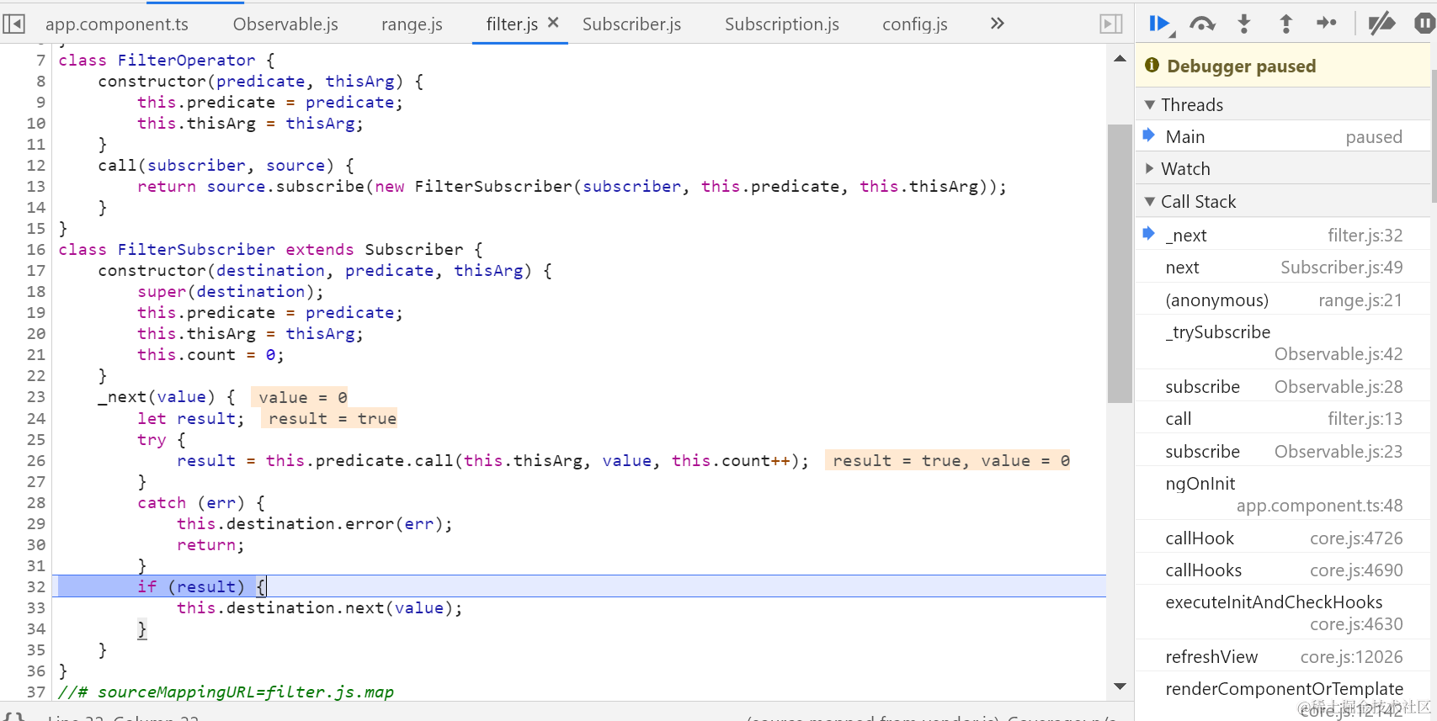1437x721 pixels.
Task: Expand the Watch section
Action: tap(1283, 168)
